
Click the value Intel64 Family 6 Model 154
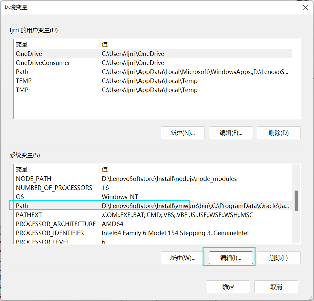click(175, 233)
